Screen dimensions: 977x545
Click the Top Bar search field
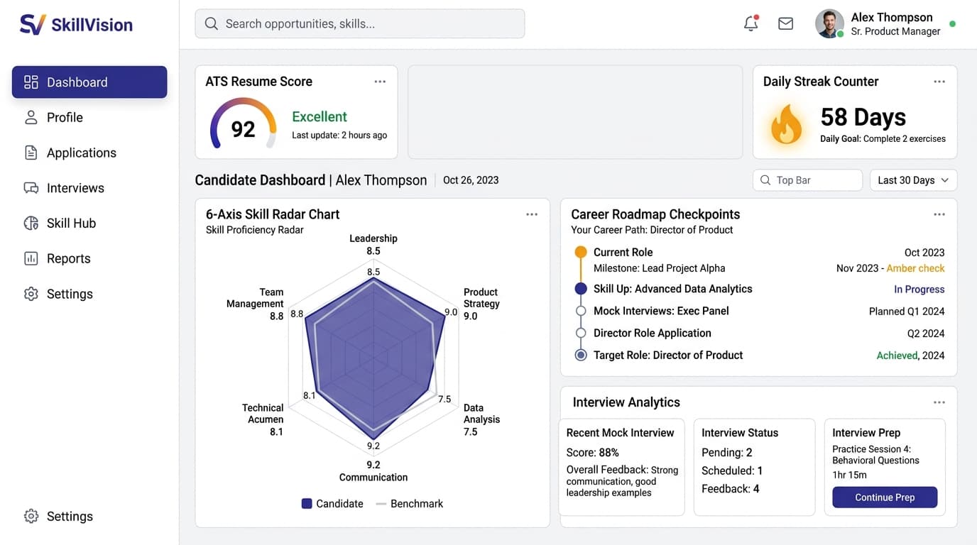click(807, 180)
